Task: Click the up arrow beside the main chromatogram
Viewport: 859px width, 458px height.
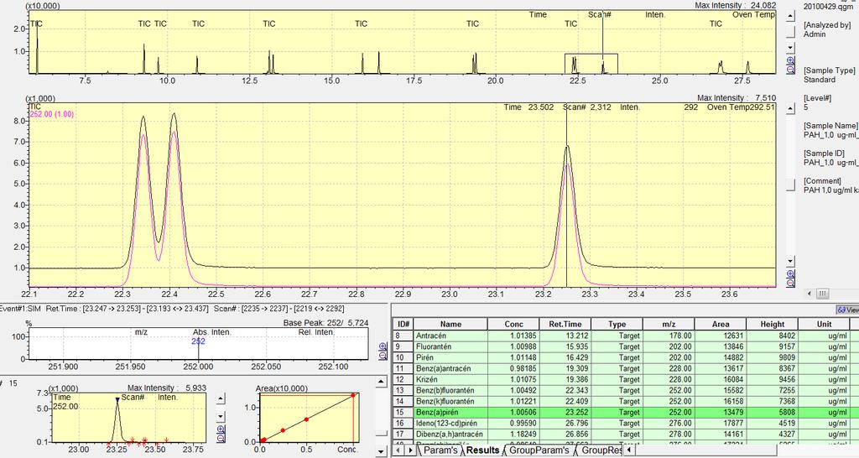Action: tap(790, 108)
